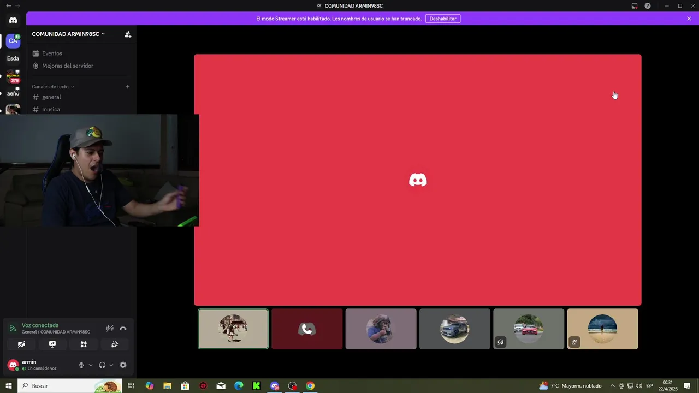Deafen audio with the headphones icon
699x393 pixels.
102,365
